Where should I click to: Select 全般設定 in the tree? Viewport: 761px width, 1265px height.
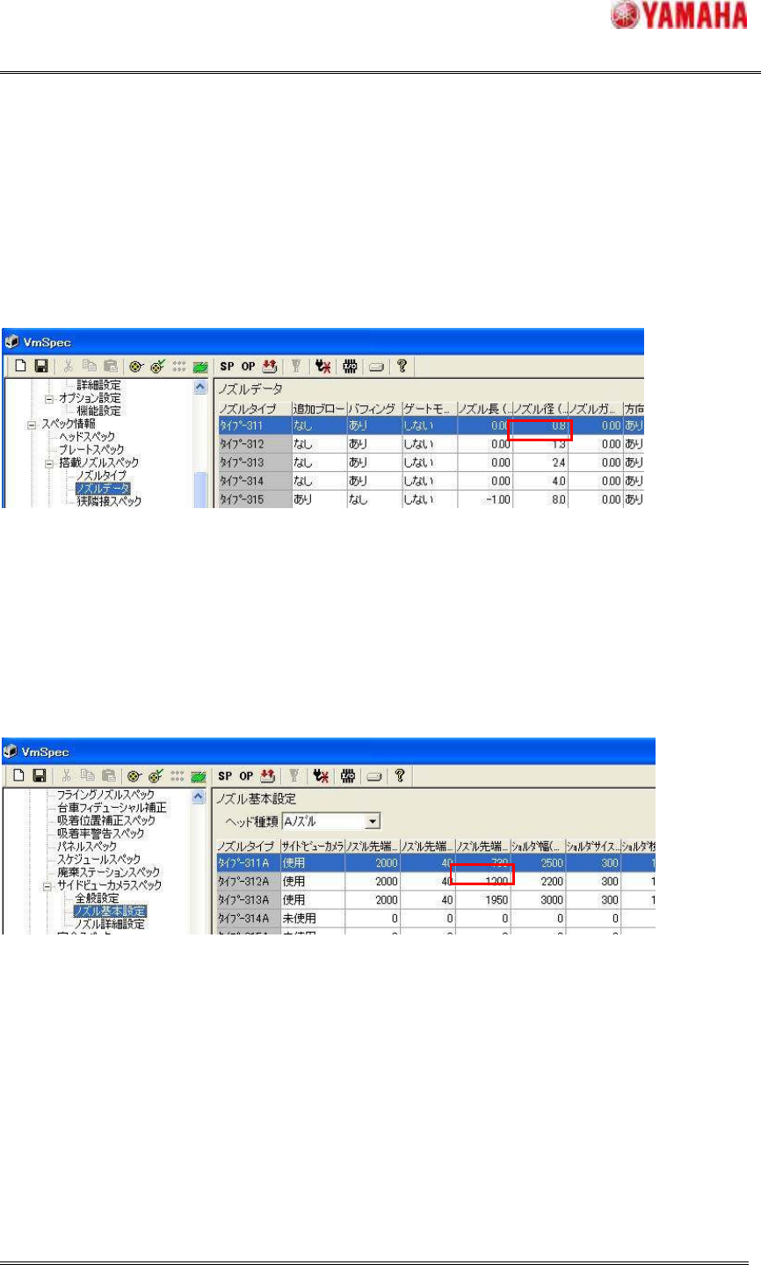coord(98,898)
